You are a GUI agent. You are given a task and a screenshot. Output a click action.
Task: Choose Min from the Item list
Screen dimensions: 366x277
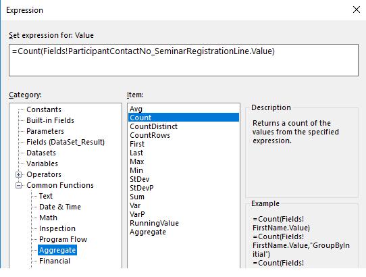136,170
